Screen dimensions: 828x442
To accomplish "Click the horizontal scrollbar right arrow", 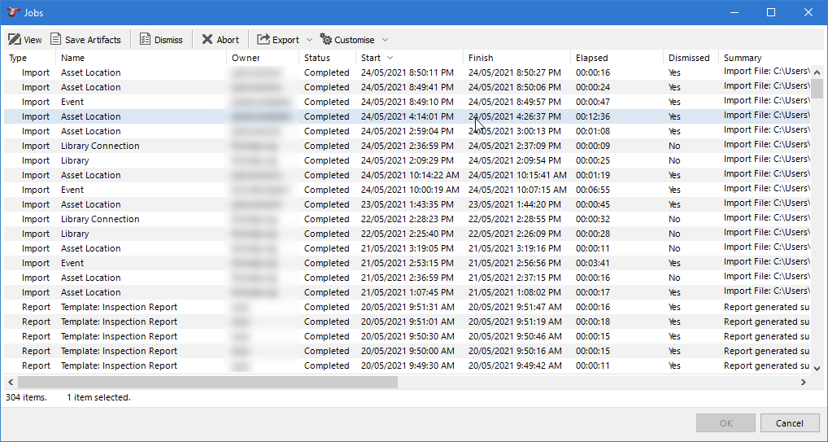I will tap(804, 382).
